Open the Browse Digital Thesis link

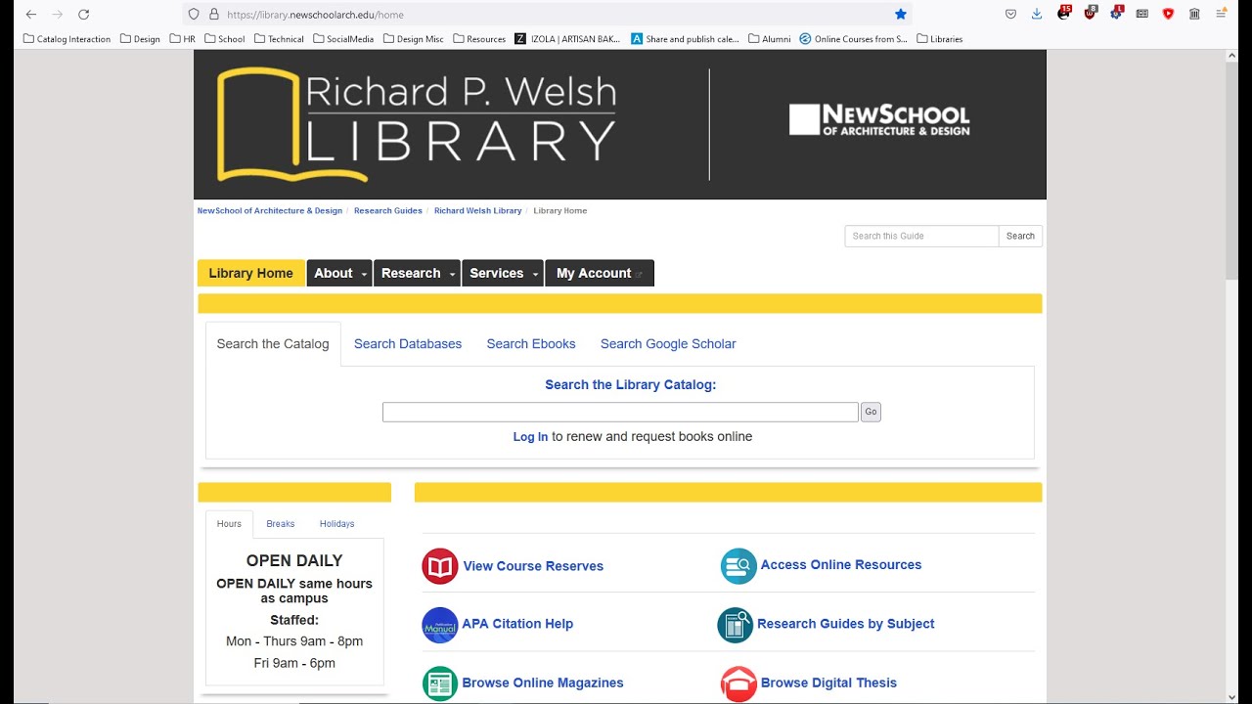[828, 683]
